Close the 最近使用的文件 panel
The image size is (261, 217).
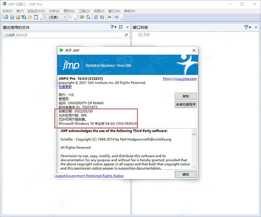click(x=127, y=27)
